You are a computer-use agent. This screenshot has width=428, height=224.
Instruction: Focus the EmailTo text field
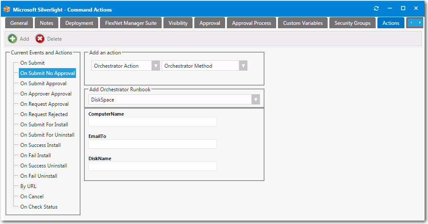[152, 144]
